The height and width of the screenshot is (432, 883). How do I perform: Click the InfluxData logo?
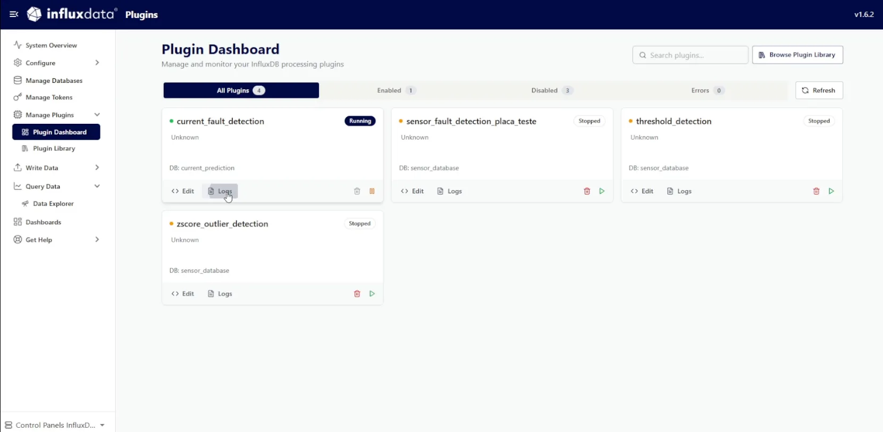coord(72,14)
